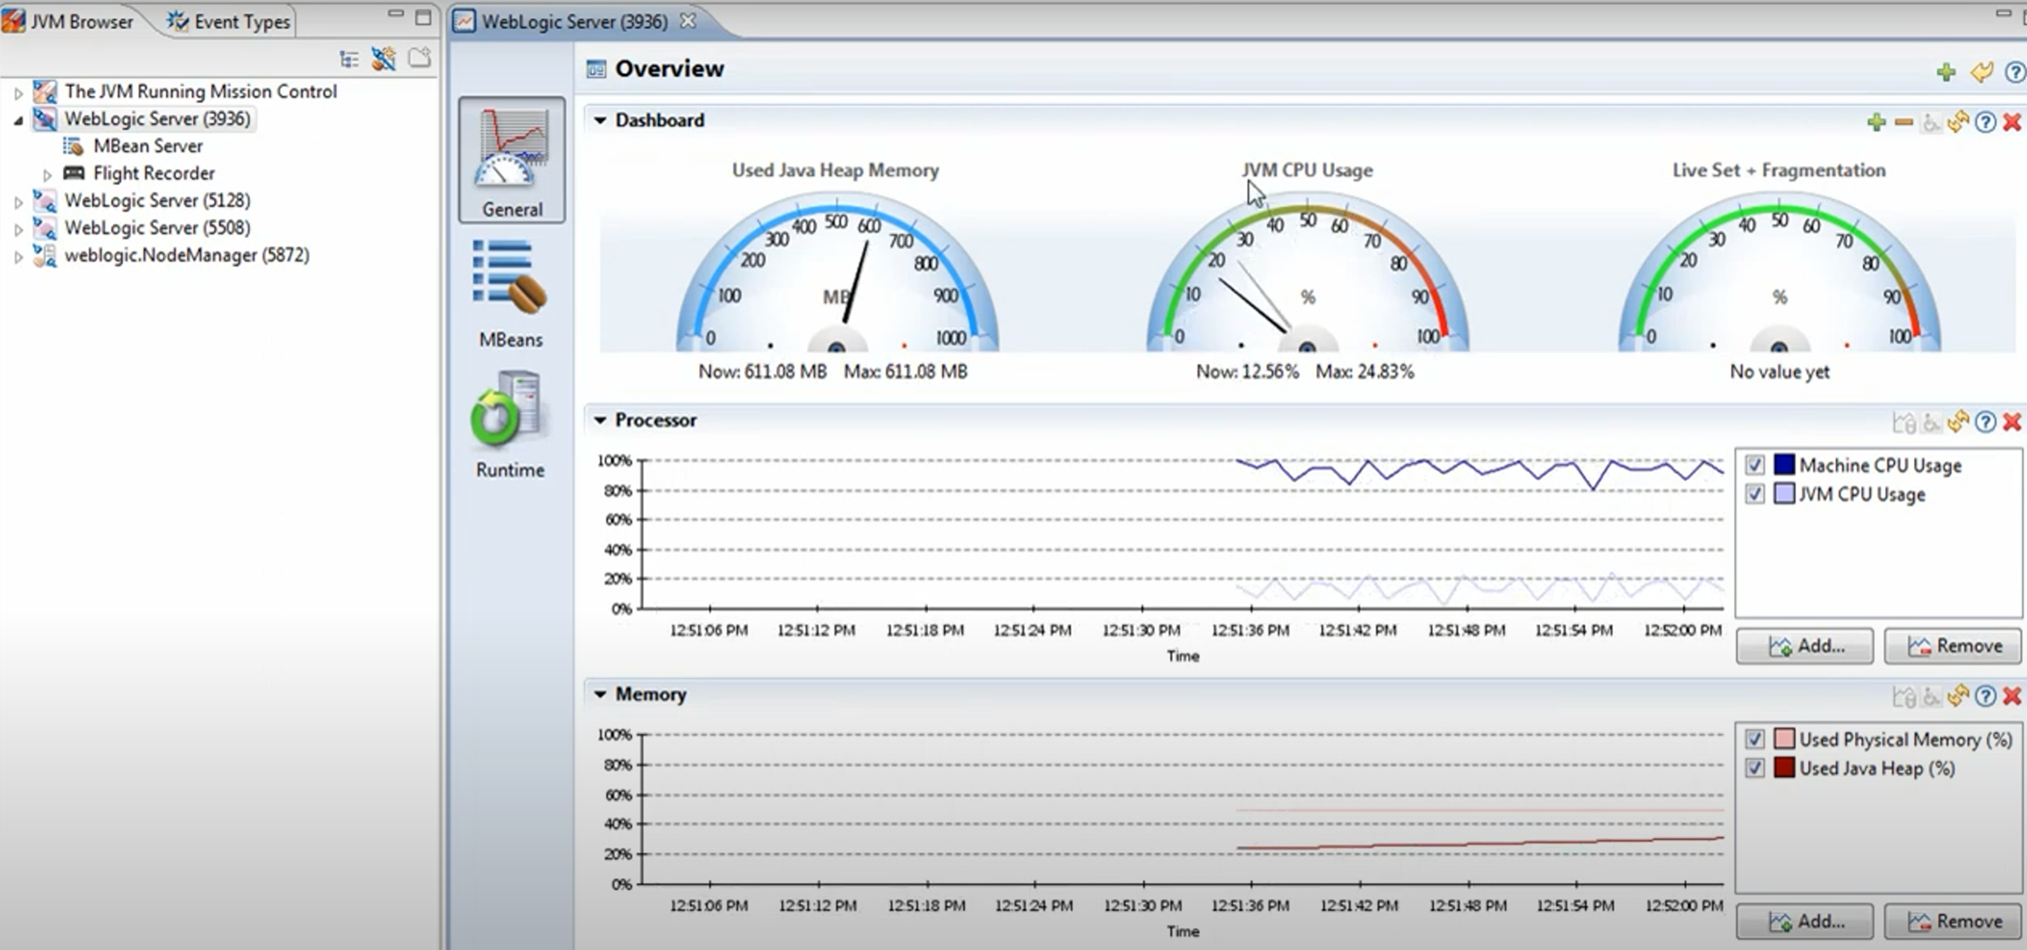This screenshot has width=2027, height=950.
Task: Expand Flight Recorder tree node
Action: (x=48, y=175)
